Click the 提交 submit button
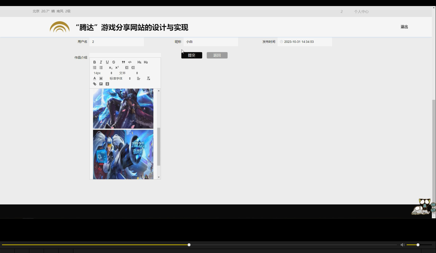 click(x=192, y=55)
